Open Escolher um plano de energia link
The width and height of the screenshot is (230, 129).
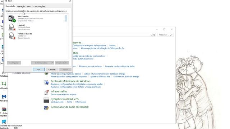point(126,77)
